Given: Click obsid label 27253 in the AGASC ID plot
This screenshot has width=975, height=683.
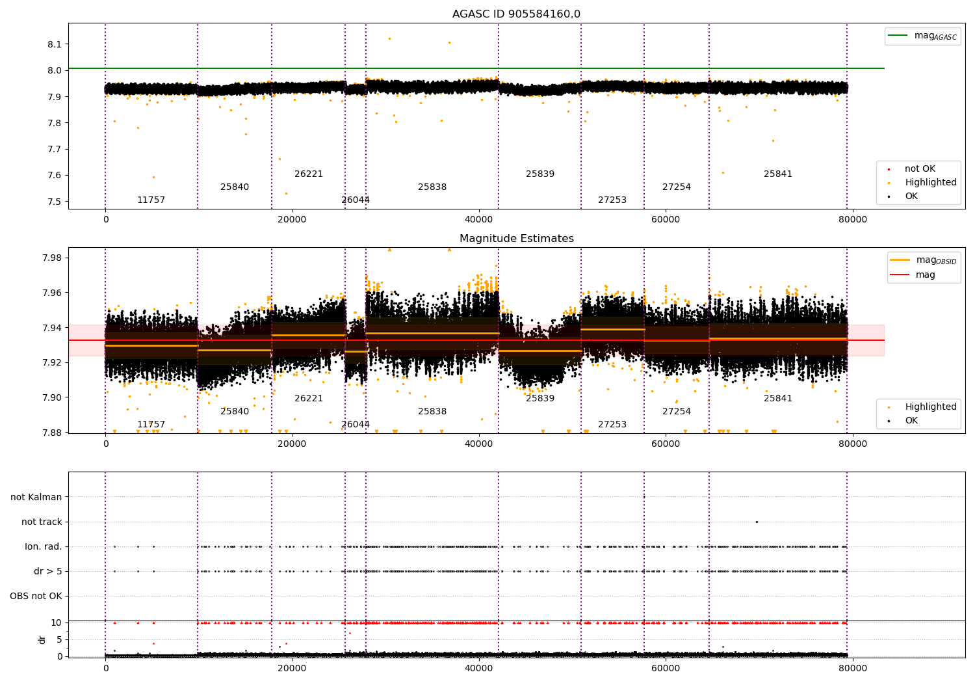Looking at the screenshot, I should click(612, 200).
